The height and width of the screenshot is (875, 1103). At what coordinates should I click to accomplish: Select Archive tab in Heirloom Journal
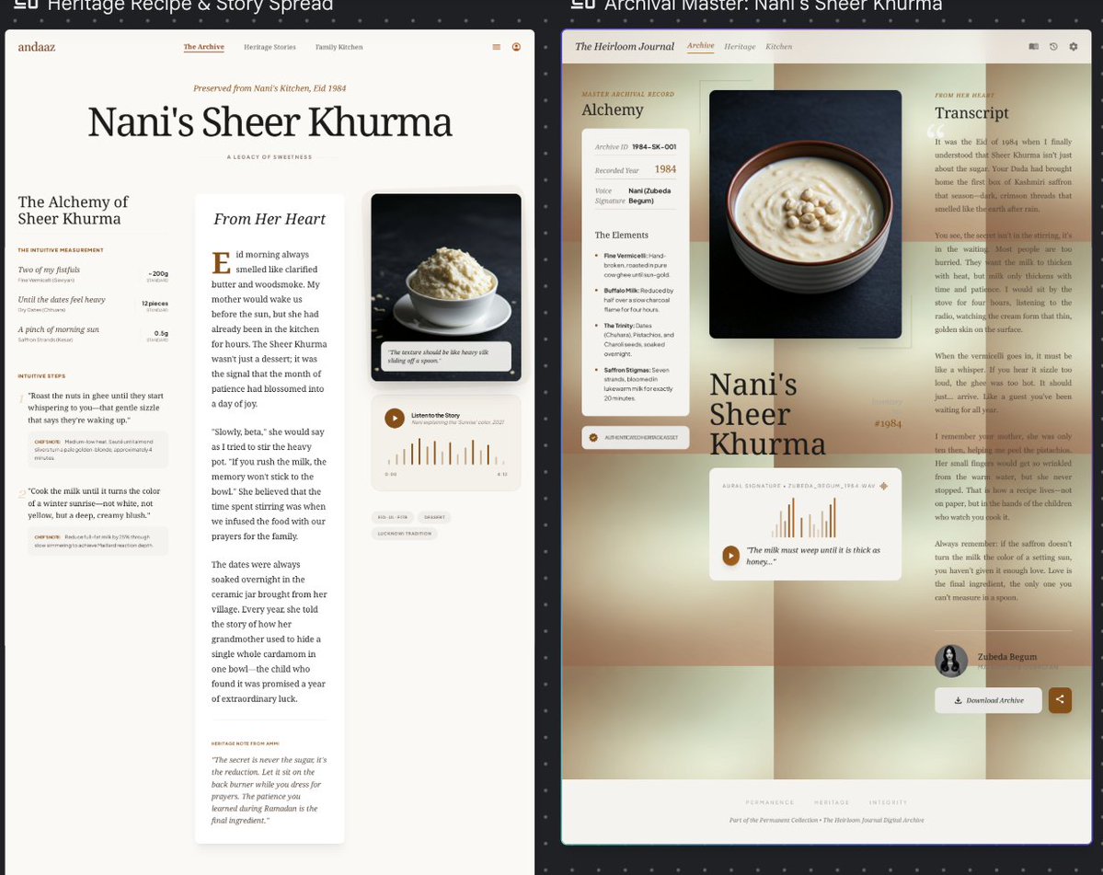click(701, 46)
